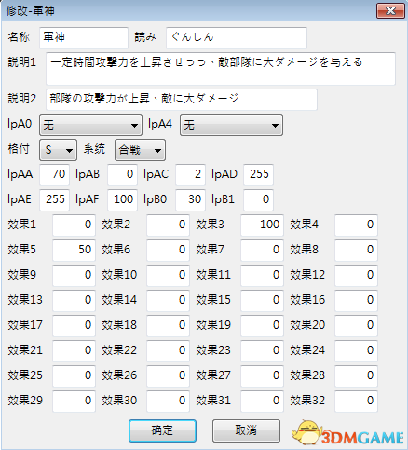The height and width of the screenshot is (450, 408).
Task: Click the 取消 cancel button
Action: click(x=246, y=430)
